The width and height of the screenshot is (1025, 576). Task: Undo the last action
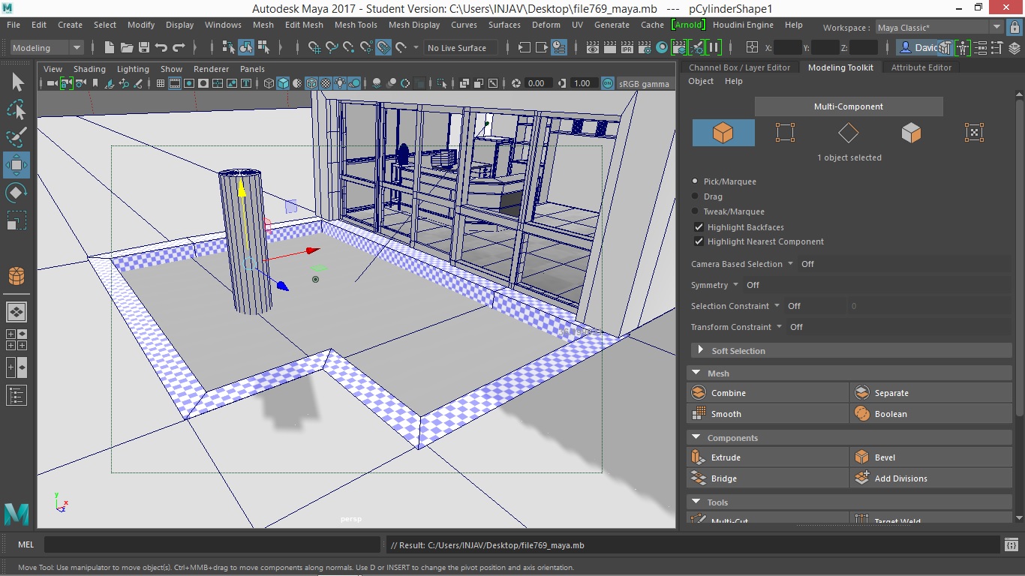point(161,47)
